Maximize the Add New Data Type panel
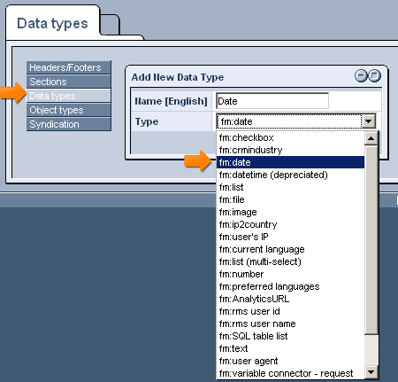The image size is (398, 382). pos(374,76)
